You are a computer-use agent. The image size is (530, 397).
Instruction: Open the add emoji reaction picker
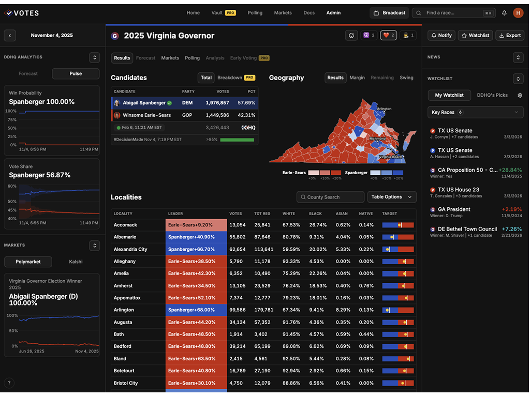(351, 35)
